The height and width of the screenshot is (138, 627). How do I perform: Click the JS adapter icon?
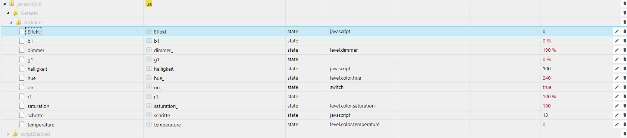149,4
